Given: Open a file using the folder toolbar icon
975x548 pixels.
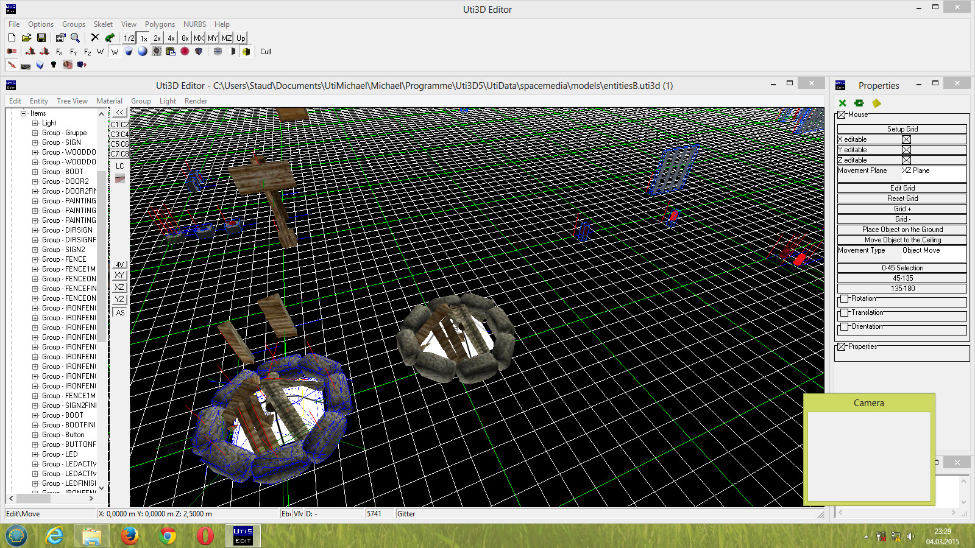Looking at the screenshot, I should [x=26, y=37].
